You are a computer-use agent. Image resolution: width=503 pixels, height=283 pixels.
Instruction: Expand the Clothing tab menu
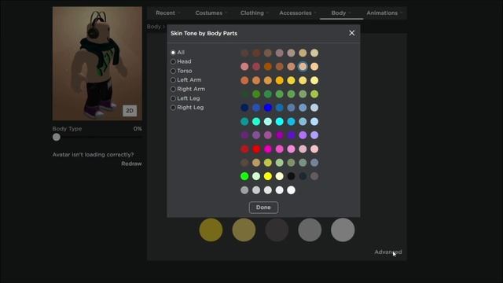pyautogui.click(x=255, y=13)
